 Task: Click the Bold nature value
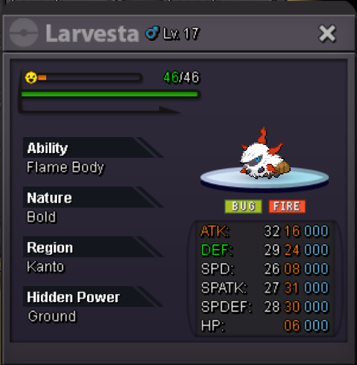(x=42, y=217)
